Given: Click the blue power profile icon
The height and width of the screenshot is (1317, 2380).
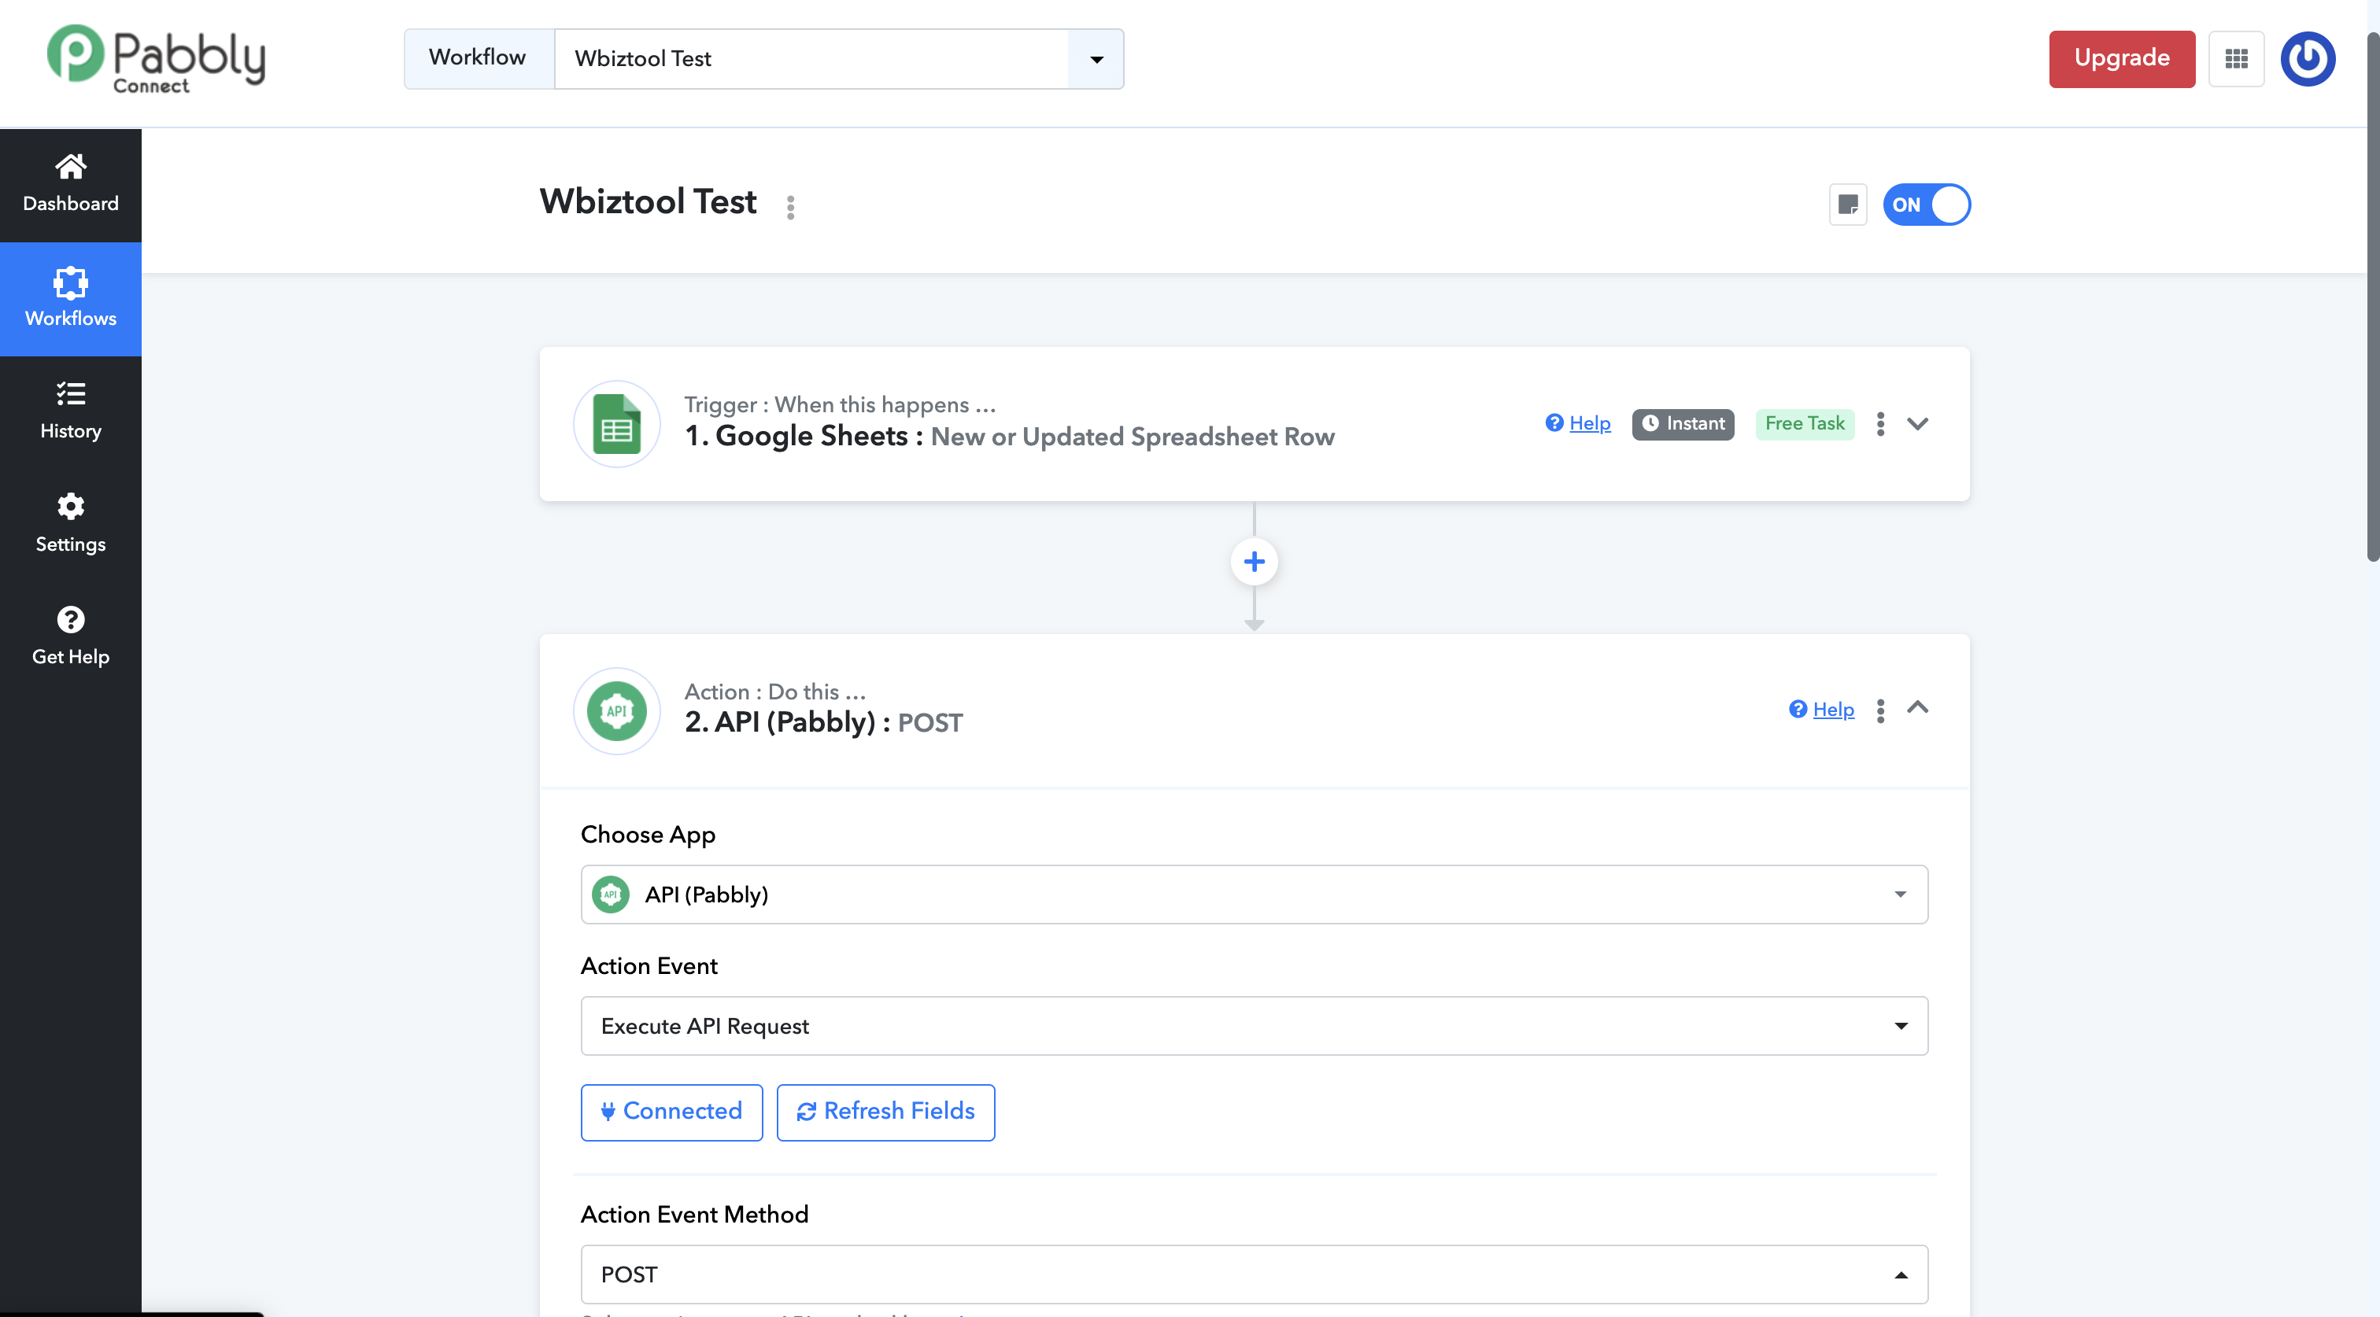Looking at the screenshot, I should pos(2307,59).
